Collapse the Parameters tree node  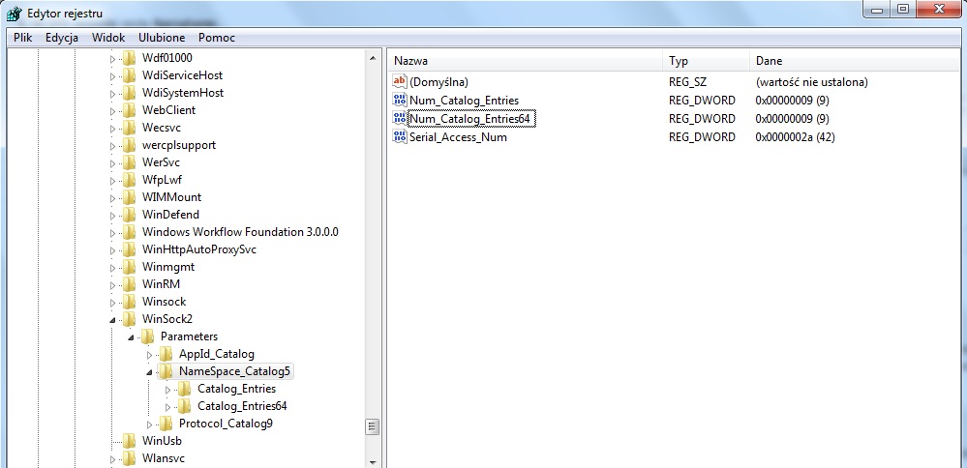131,337
